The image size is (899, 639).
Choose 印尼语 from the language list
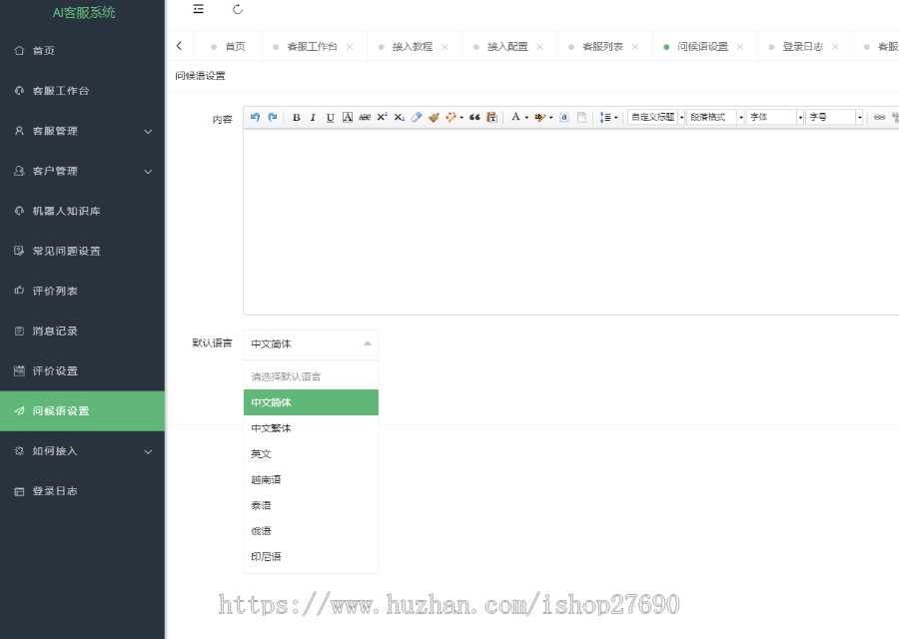[311, 556]
